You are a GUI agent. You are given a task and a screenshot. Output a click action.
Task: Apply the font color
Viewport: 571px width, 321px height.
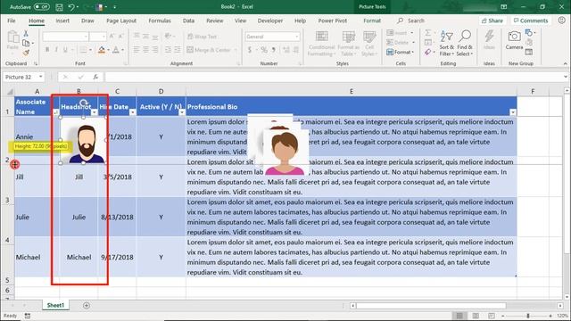point(116,50)
